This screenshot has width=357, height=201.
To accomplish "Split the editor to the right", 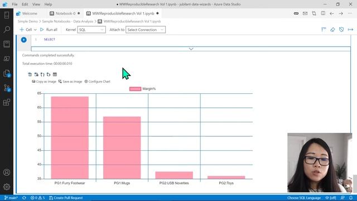I will click(323, 13).
